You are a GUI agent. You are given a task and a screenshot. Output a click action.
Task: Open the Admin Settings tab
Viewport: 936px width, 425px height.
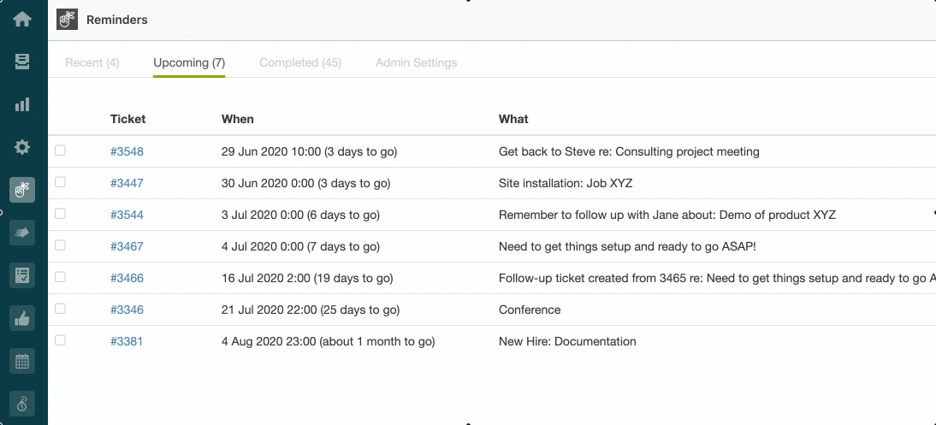point(416,62)
